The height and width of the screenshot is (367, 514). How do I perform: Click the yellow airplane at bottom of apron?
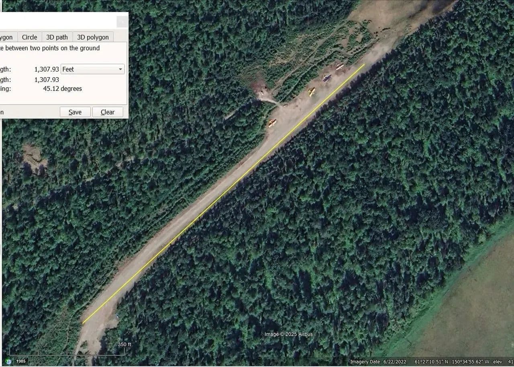pos(272,122)
